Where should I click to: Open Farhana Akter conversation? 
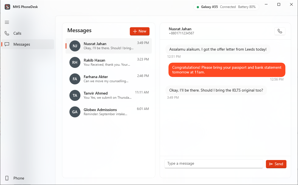point(108,79)
